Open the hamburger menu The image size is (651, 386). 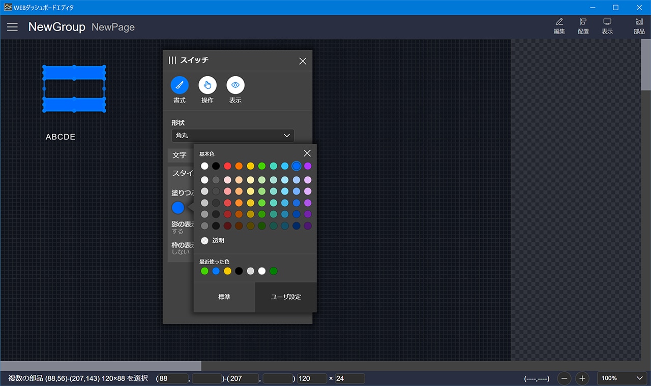[x=12, y=27]
